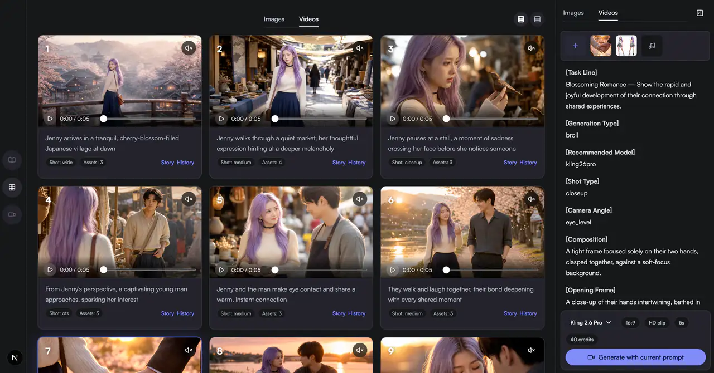This screenshot has width=714, height=373.
Task: Open video 7 thumbnail at bottom
Action: 119,355
